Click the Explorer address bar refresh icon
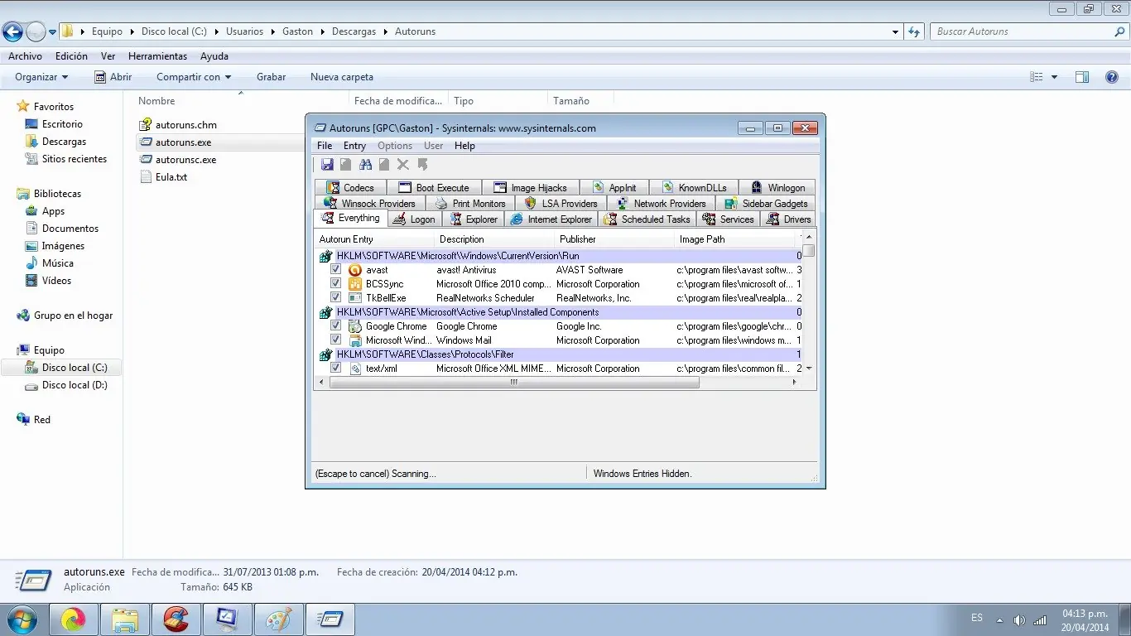1131x636 pixels. pos(914,31)
